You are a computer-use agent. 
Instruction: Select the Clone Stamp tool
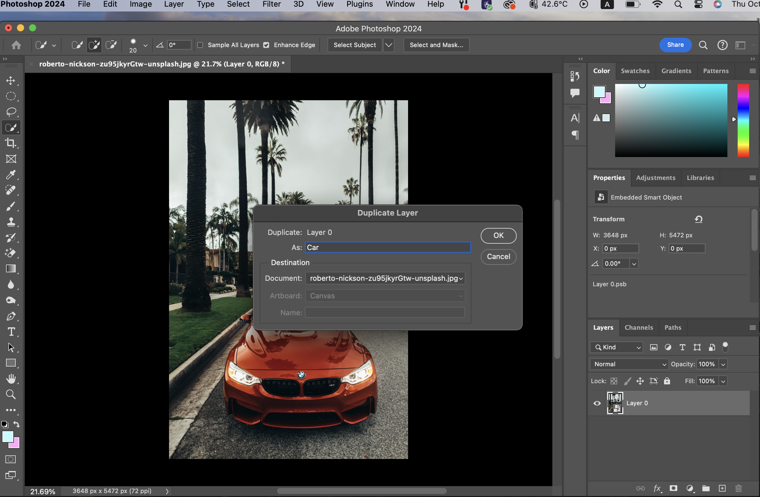[11, 222]
